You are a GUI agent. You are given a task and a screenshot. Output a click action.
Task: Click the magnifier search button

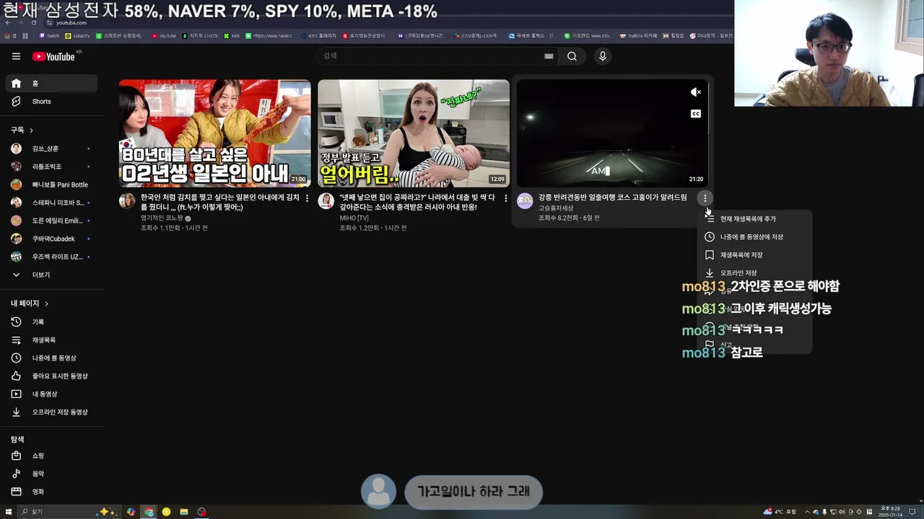572,56
